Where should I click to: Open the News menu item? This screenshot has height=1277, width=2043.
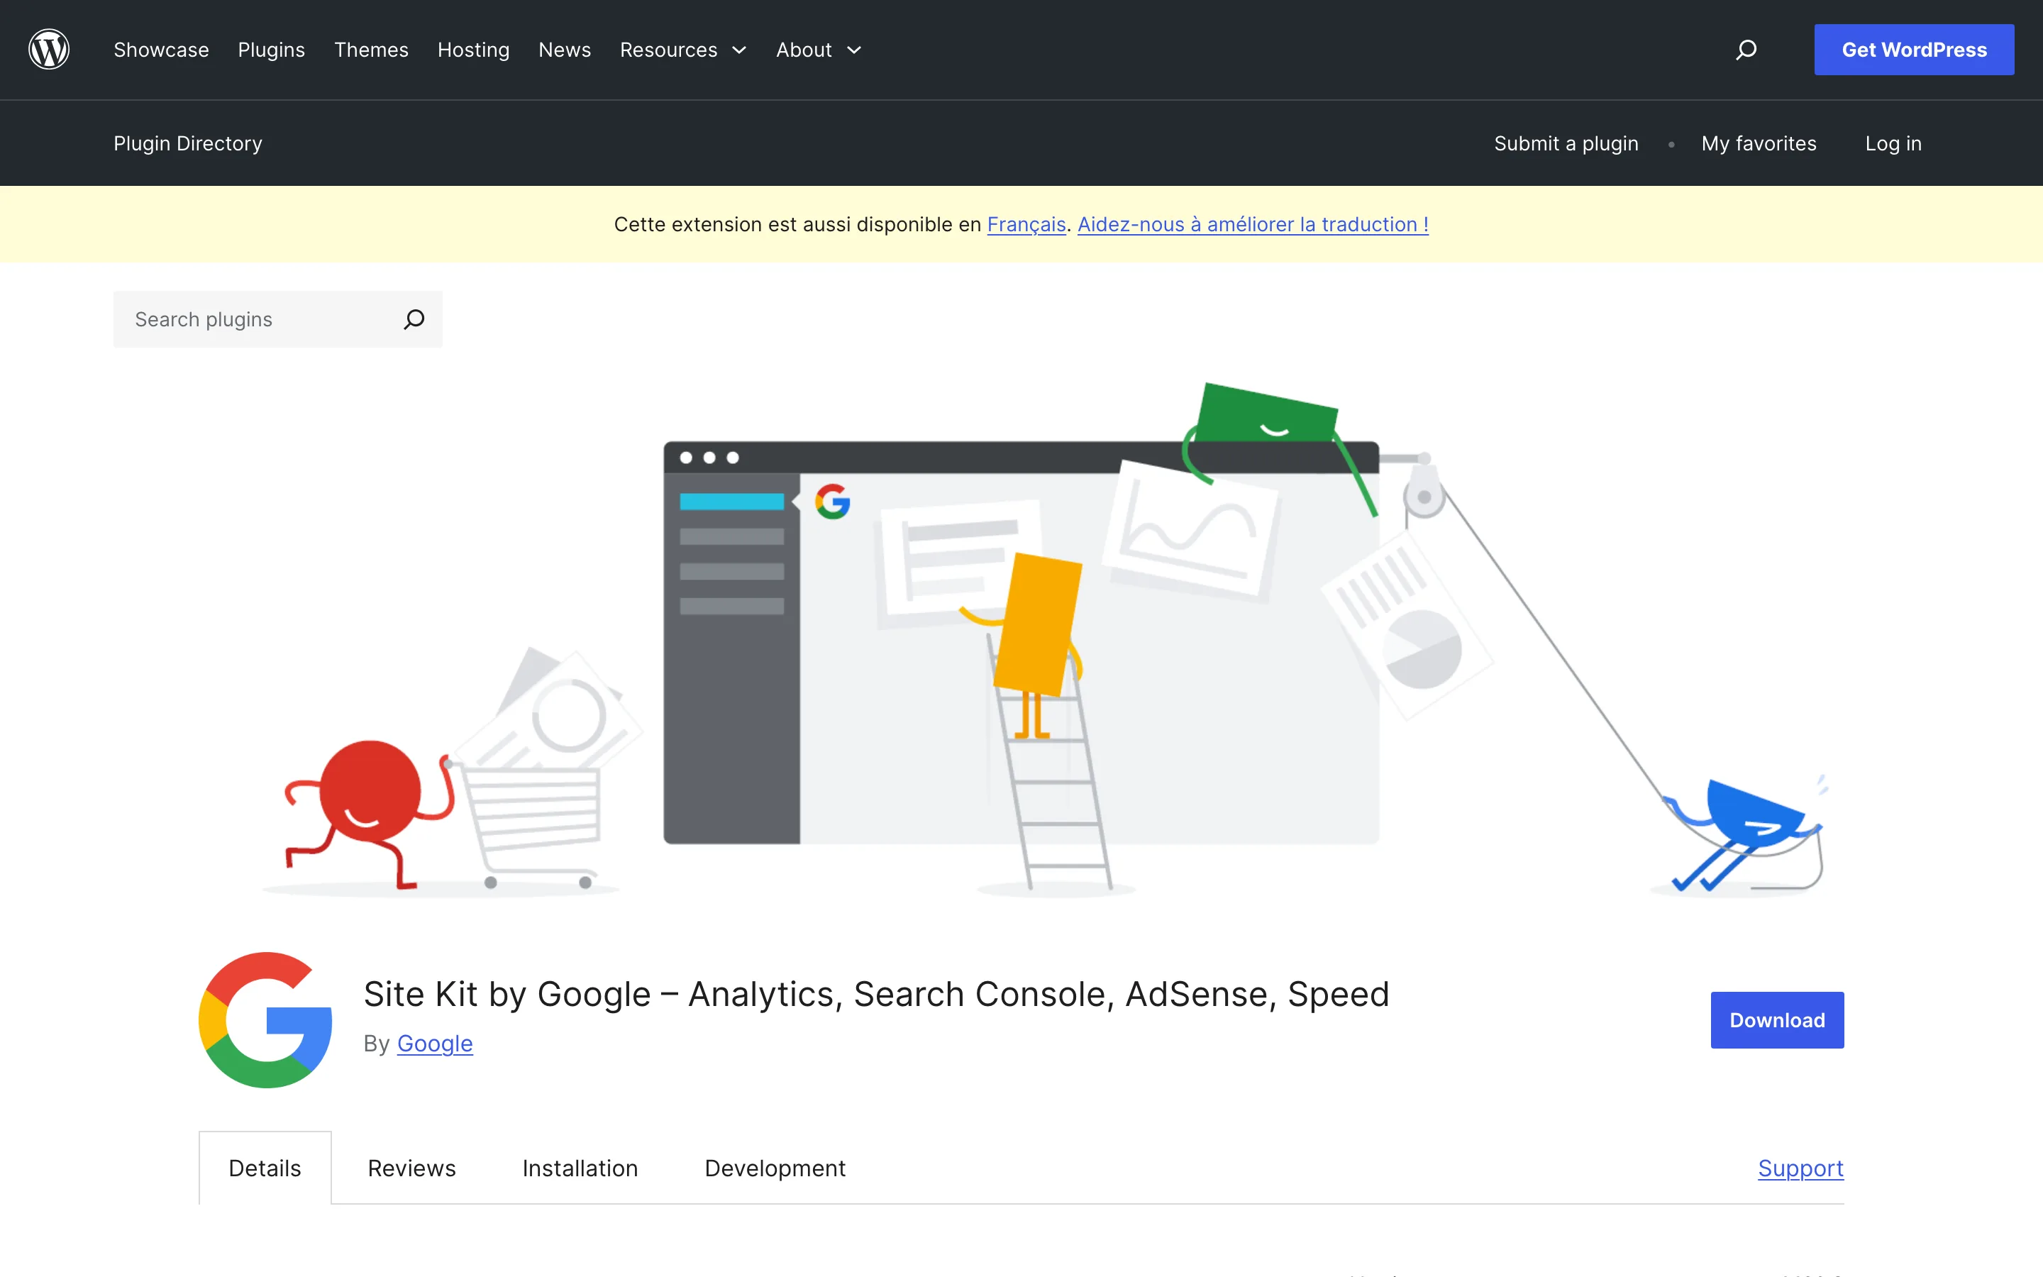565,50
